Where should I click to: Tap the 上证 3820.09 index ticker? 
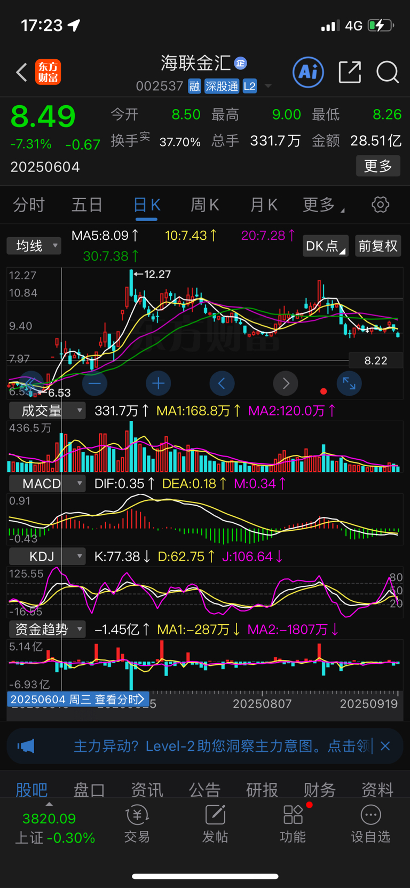pos(54,828)
